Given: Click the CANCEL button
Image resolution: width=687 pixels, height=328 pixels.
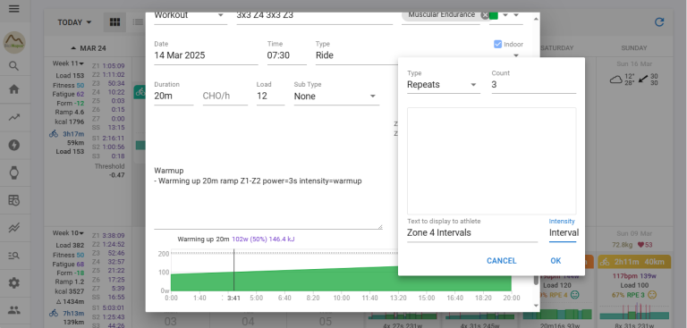Looking at the screenshot, I should pos(501,261).
